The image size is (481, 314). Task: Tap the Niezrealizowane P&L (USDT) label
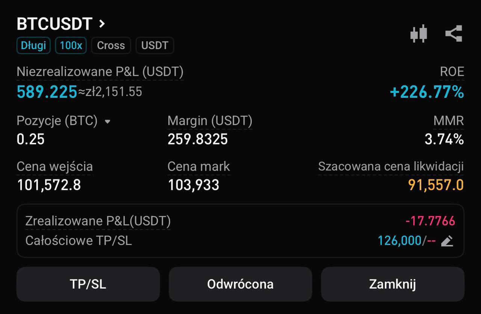(x=100, y=71)
